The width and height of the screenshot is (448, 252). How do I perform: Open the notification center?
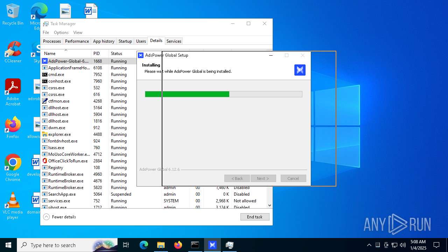pos(436,245)
